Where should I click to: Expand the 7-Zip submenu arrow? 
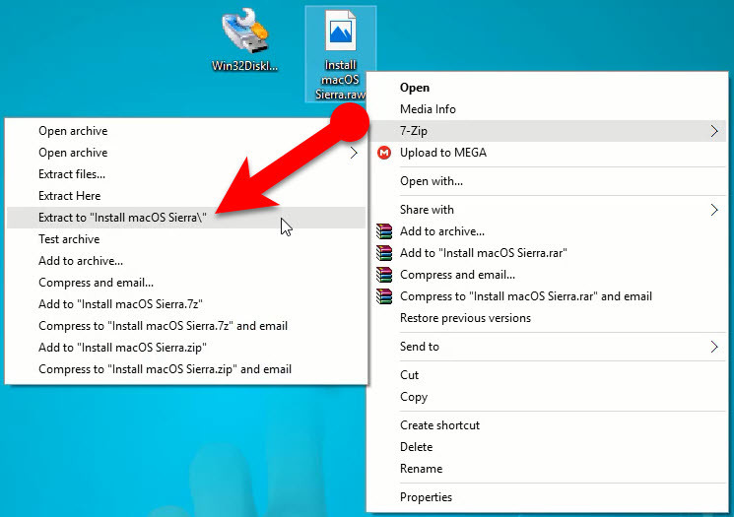coord(714,131)
